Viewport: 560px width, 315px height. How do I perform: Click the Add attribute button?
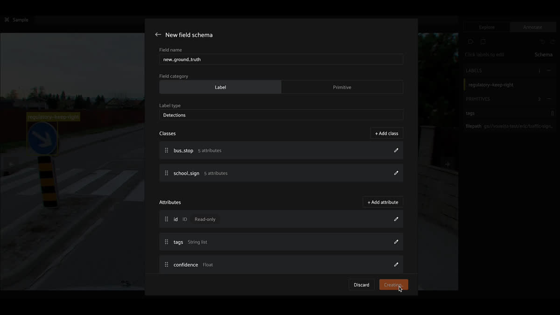point(383,202)
